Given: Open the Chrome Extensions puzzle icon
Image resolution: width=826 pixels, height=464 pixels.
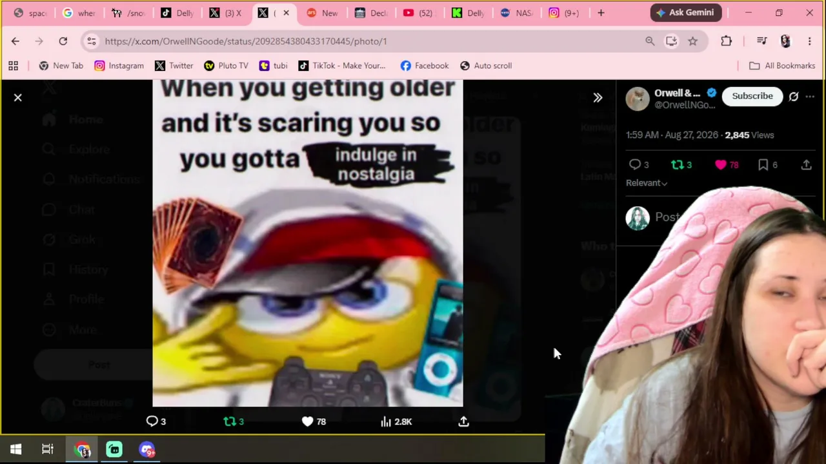Looking at the screenshot, I should click(727, 41).
